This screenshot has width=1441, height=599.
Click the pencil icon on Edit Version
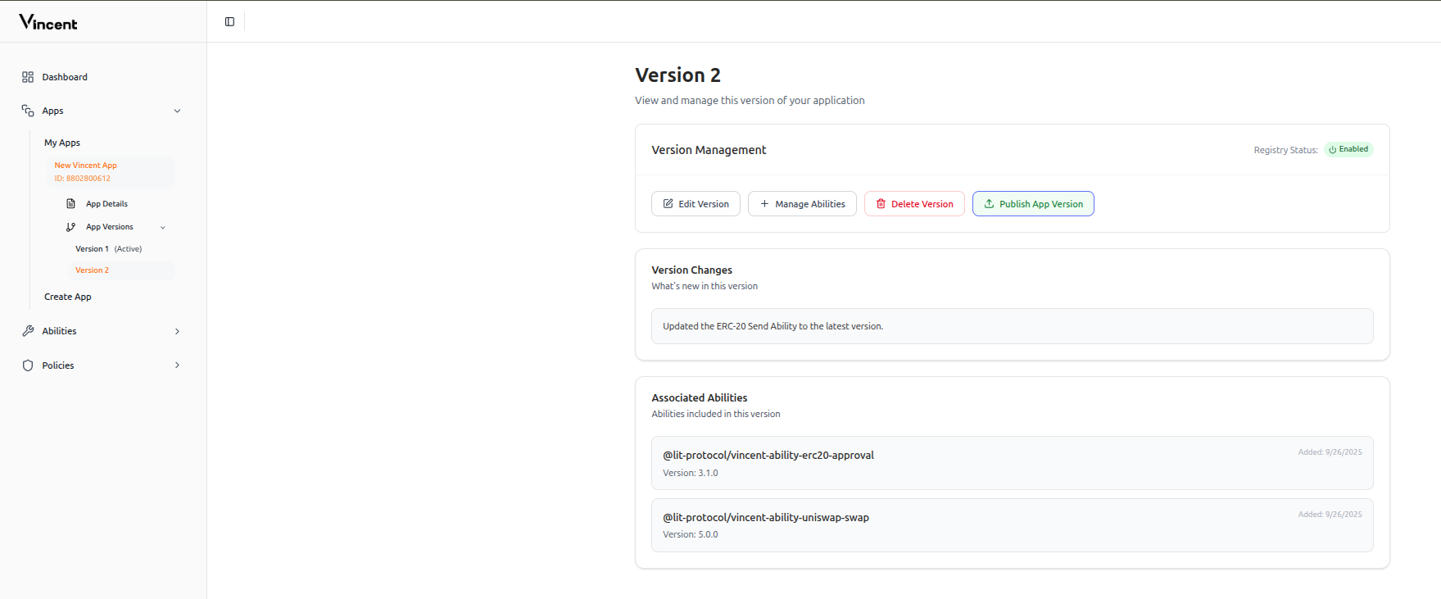pos(668,204)
